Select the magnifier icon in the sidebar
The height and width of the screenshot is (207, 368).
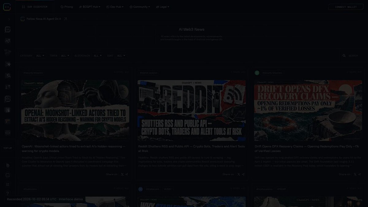point(8,75)
